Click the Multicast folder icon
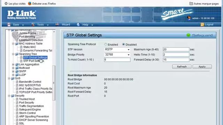The height and width of the screenshot is (125, 223). (17, 68)
